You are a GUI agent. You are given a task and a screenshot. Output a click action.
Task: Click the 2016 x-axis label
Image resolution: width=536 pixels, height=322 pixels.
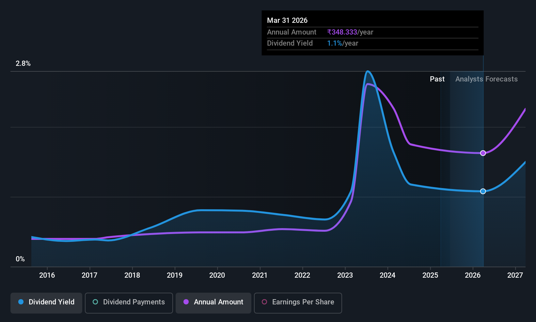tap(47, 275)
